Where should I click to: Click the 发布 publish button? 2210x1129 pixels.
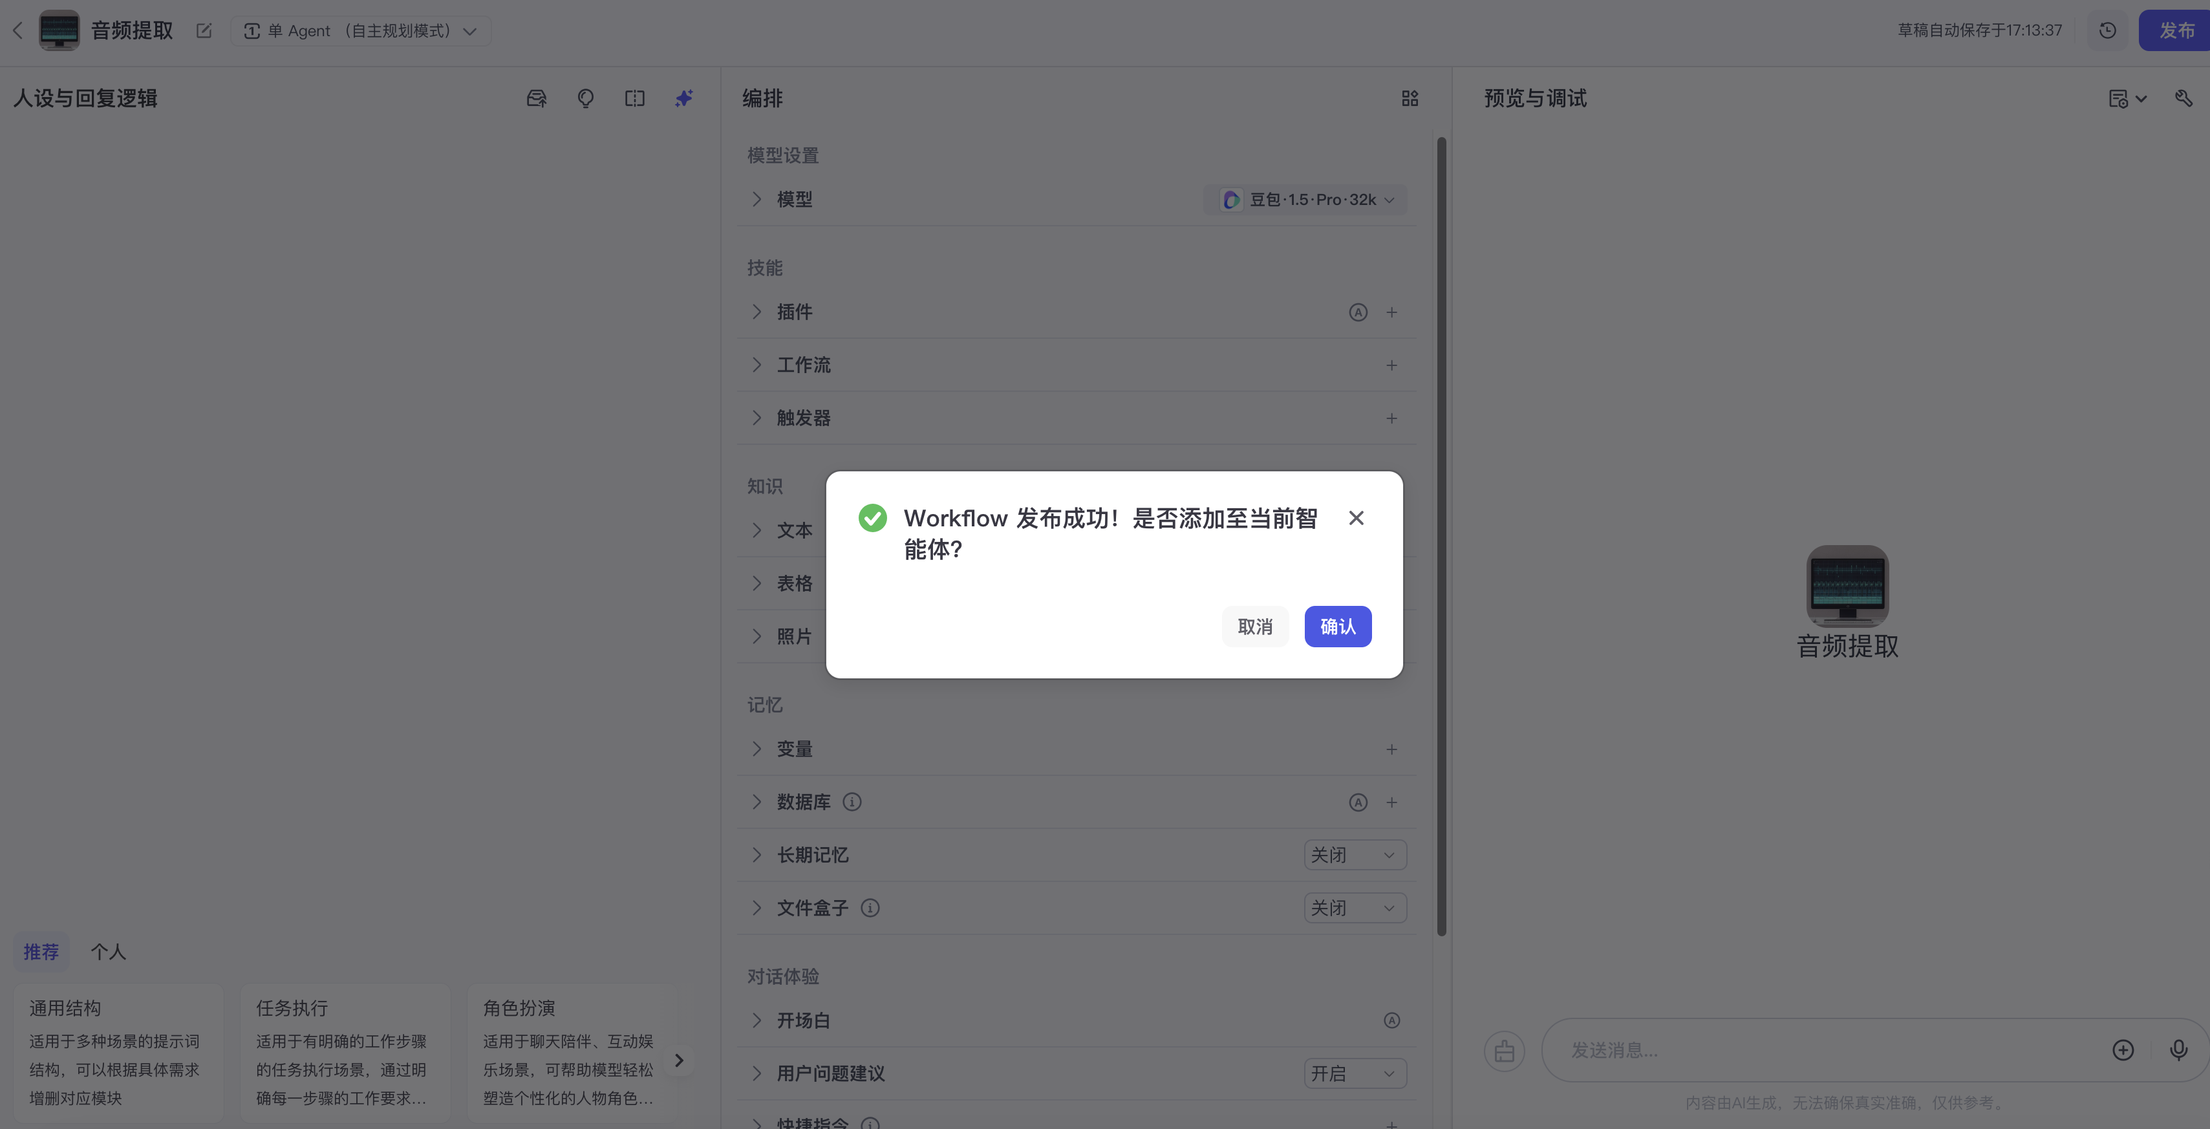pyautogui.click(x=2175, y=31)
